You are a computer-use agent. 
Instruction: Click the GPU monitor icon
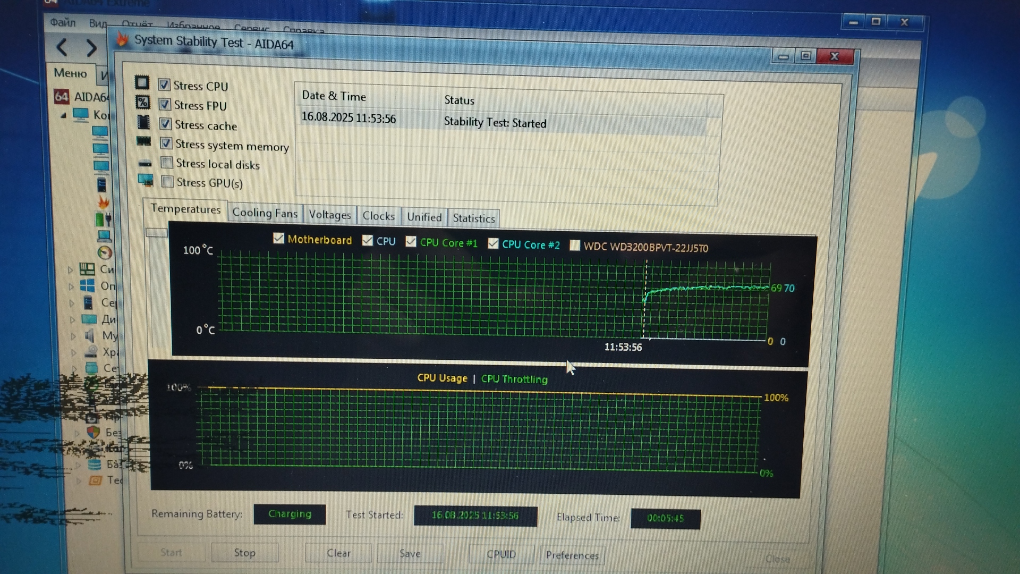[x=145, y=180]
